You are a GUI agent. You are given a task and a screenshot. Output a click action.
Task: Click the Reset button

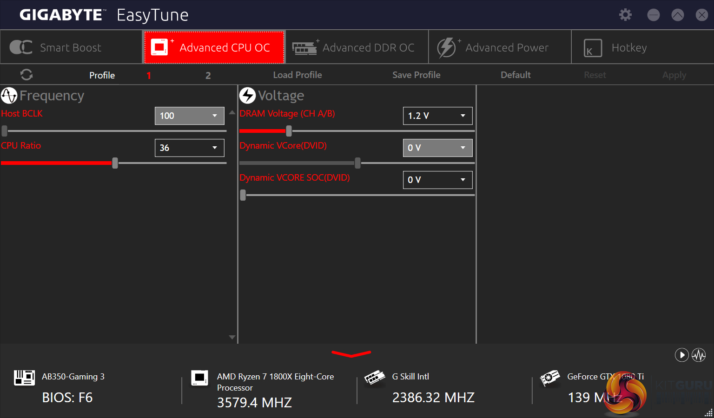click(x=595, y=75)
